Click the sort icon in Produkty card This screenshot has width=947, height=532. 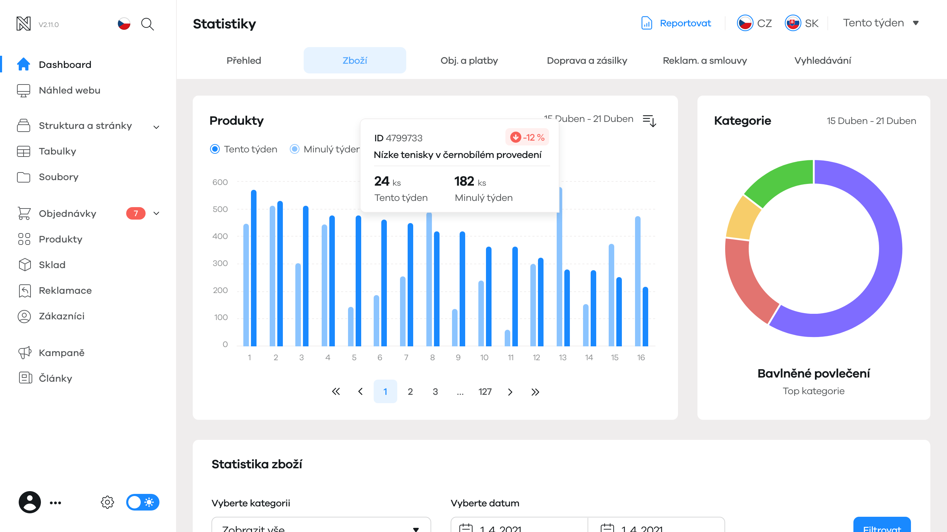tap(649, 120)
